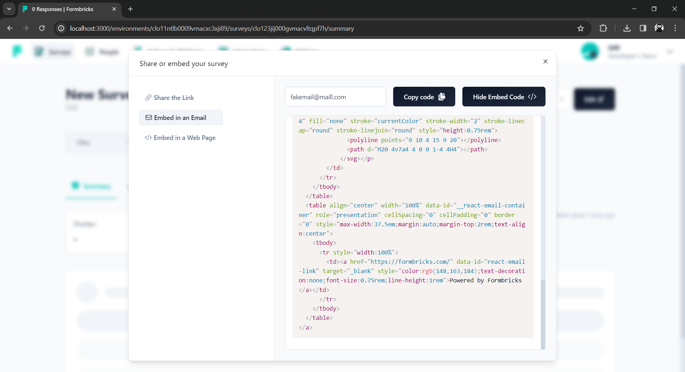Click Hide Embed Code button

click(x=504, y=97)
